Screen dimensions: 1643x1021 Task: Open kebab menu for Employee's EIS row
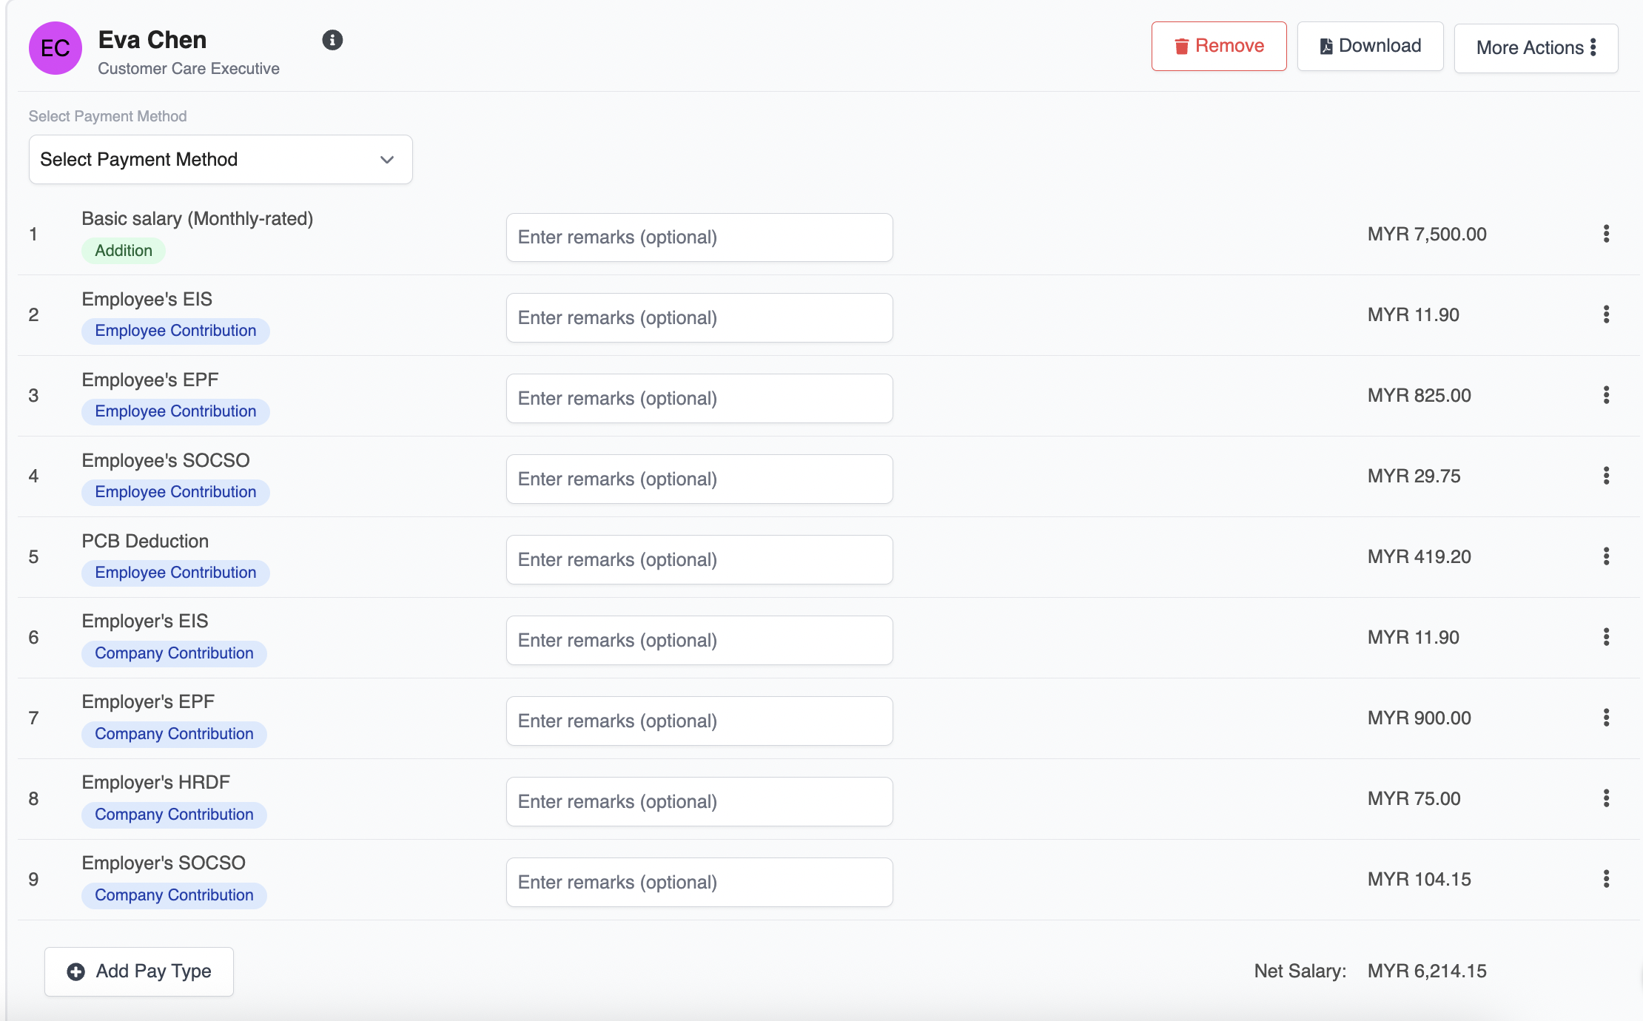click(x=1606, y=314)
